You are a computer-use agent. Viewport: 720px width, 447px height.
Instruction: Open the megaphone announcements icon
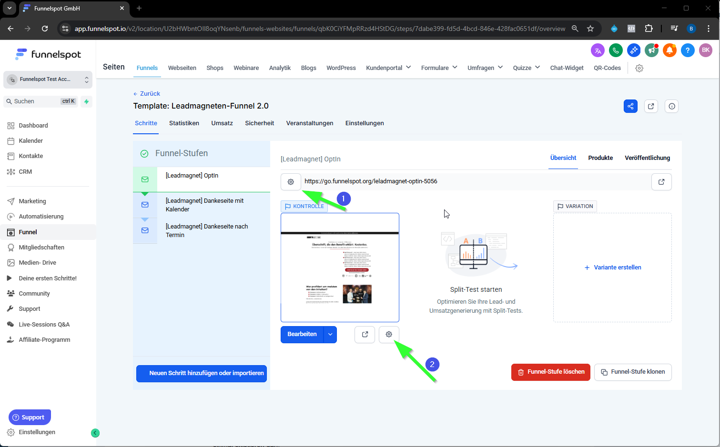coord(651,50)
